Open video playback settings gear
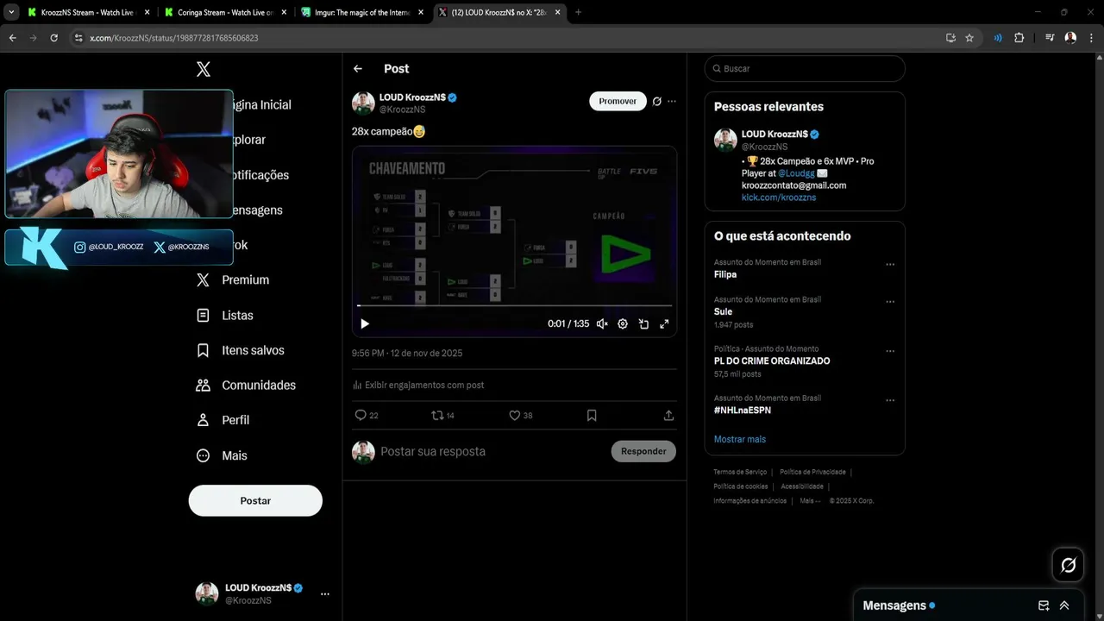The width and height of the screenshot is (1104, 621). [x=623, y=323]
